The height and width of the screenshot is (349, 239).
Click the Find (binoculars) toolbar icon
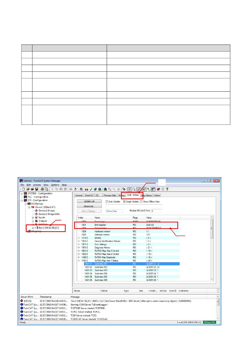coord(71,189)
